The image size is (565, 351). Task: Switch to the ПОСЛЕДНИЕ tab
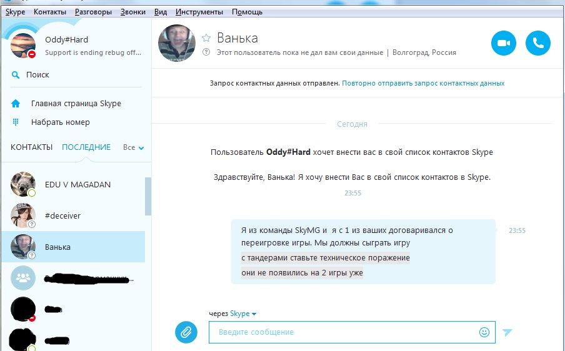tap(86, 147)
